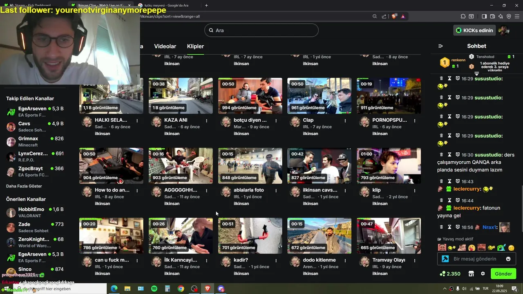The image size is (523, 294).
Task: Open the HobbitEmo recommended channel
Action: 35,212
